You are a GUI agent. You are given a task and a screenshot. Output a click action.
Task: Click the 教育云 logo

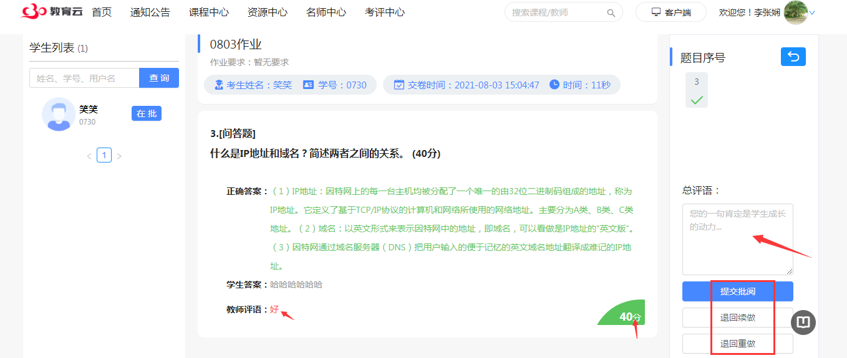click(x=51, y=12)
